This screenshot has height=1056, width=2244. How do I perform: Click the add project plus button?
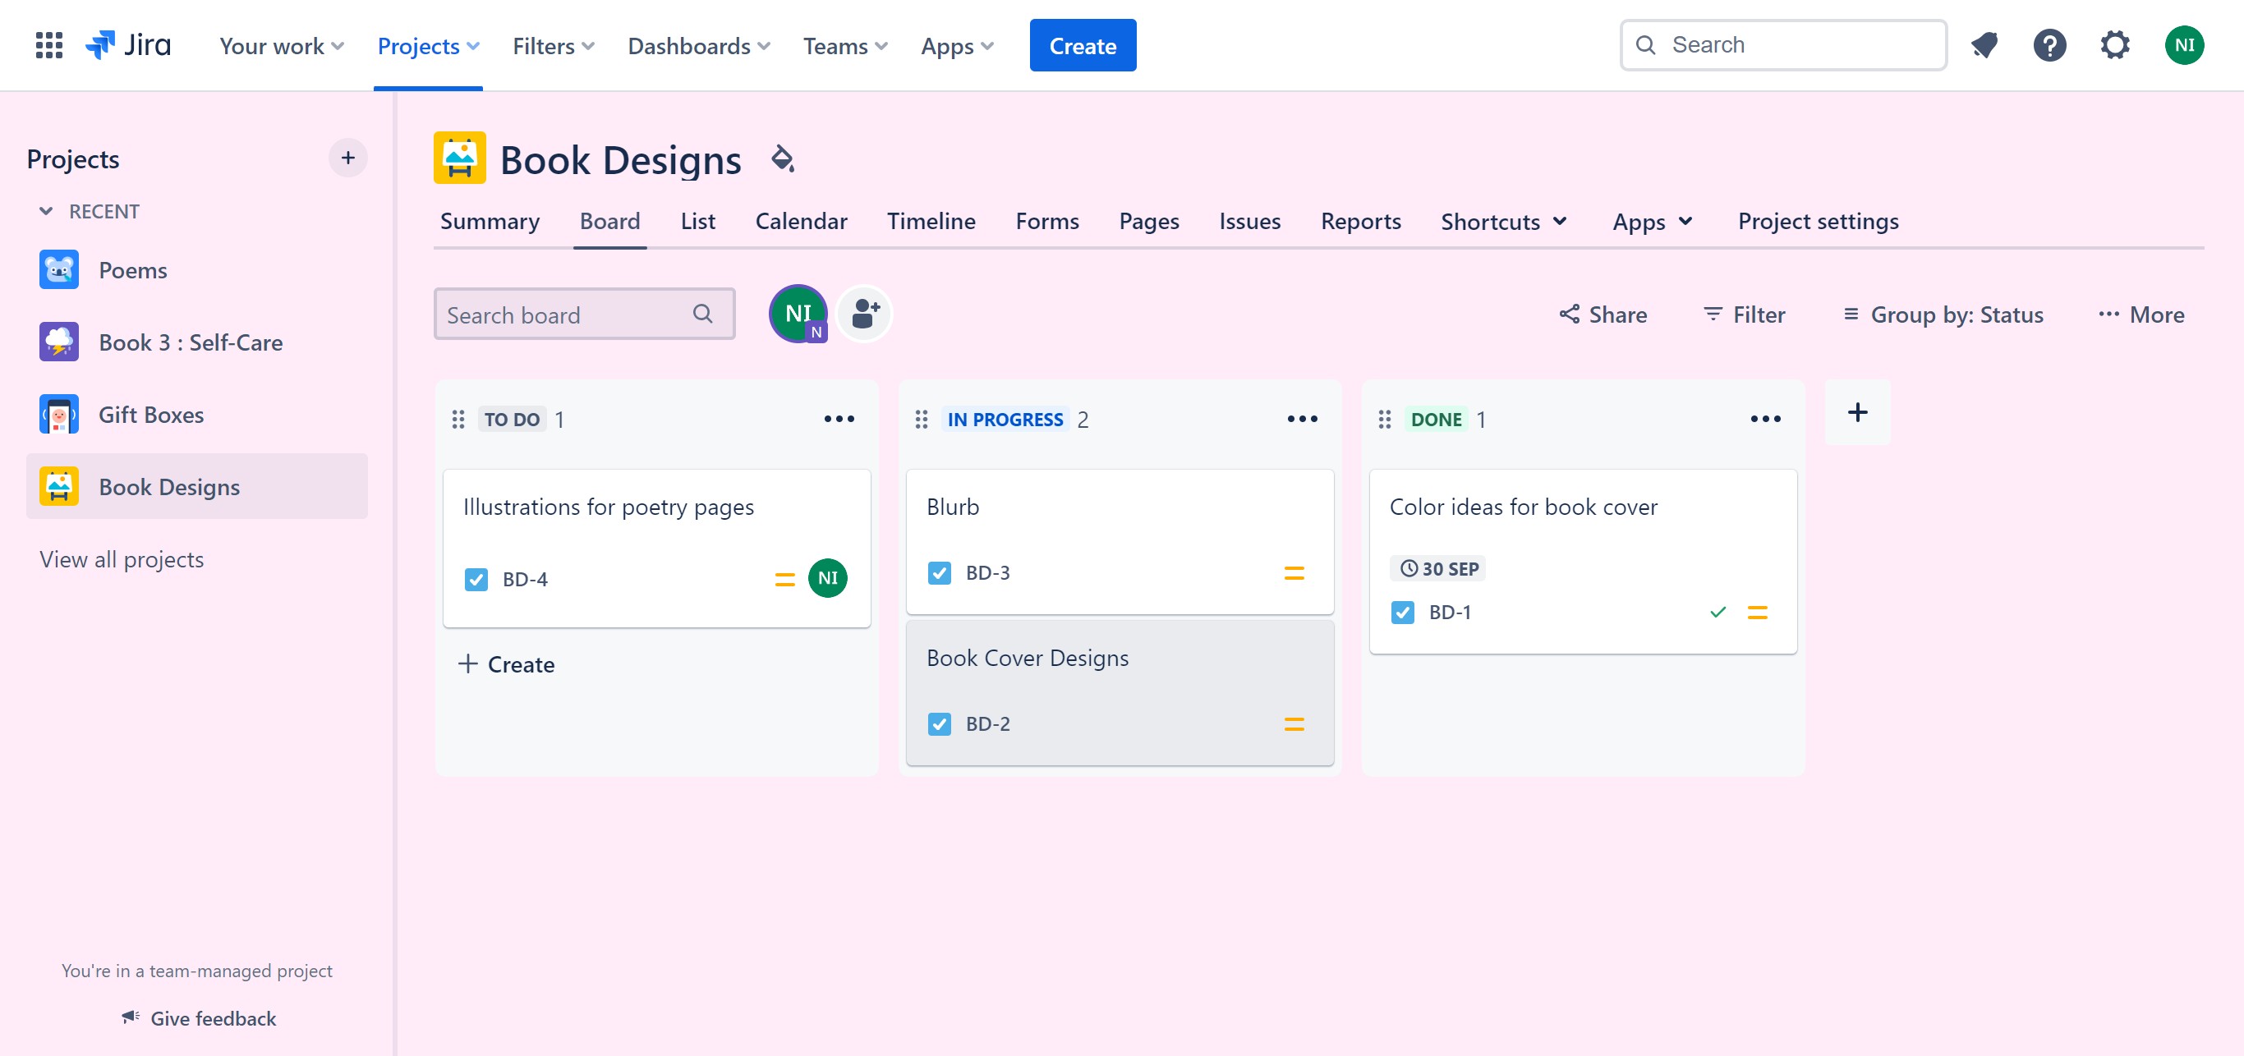tap(347, 158)
